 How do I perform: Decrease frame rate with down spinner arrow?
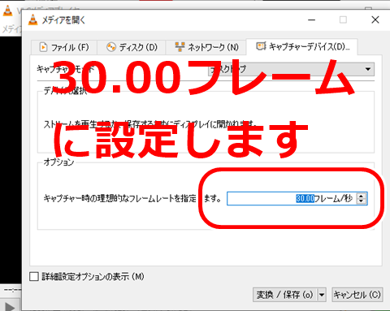coord(362,201)
